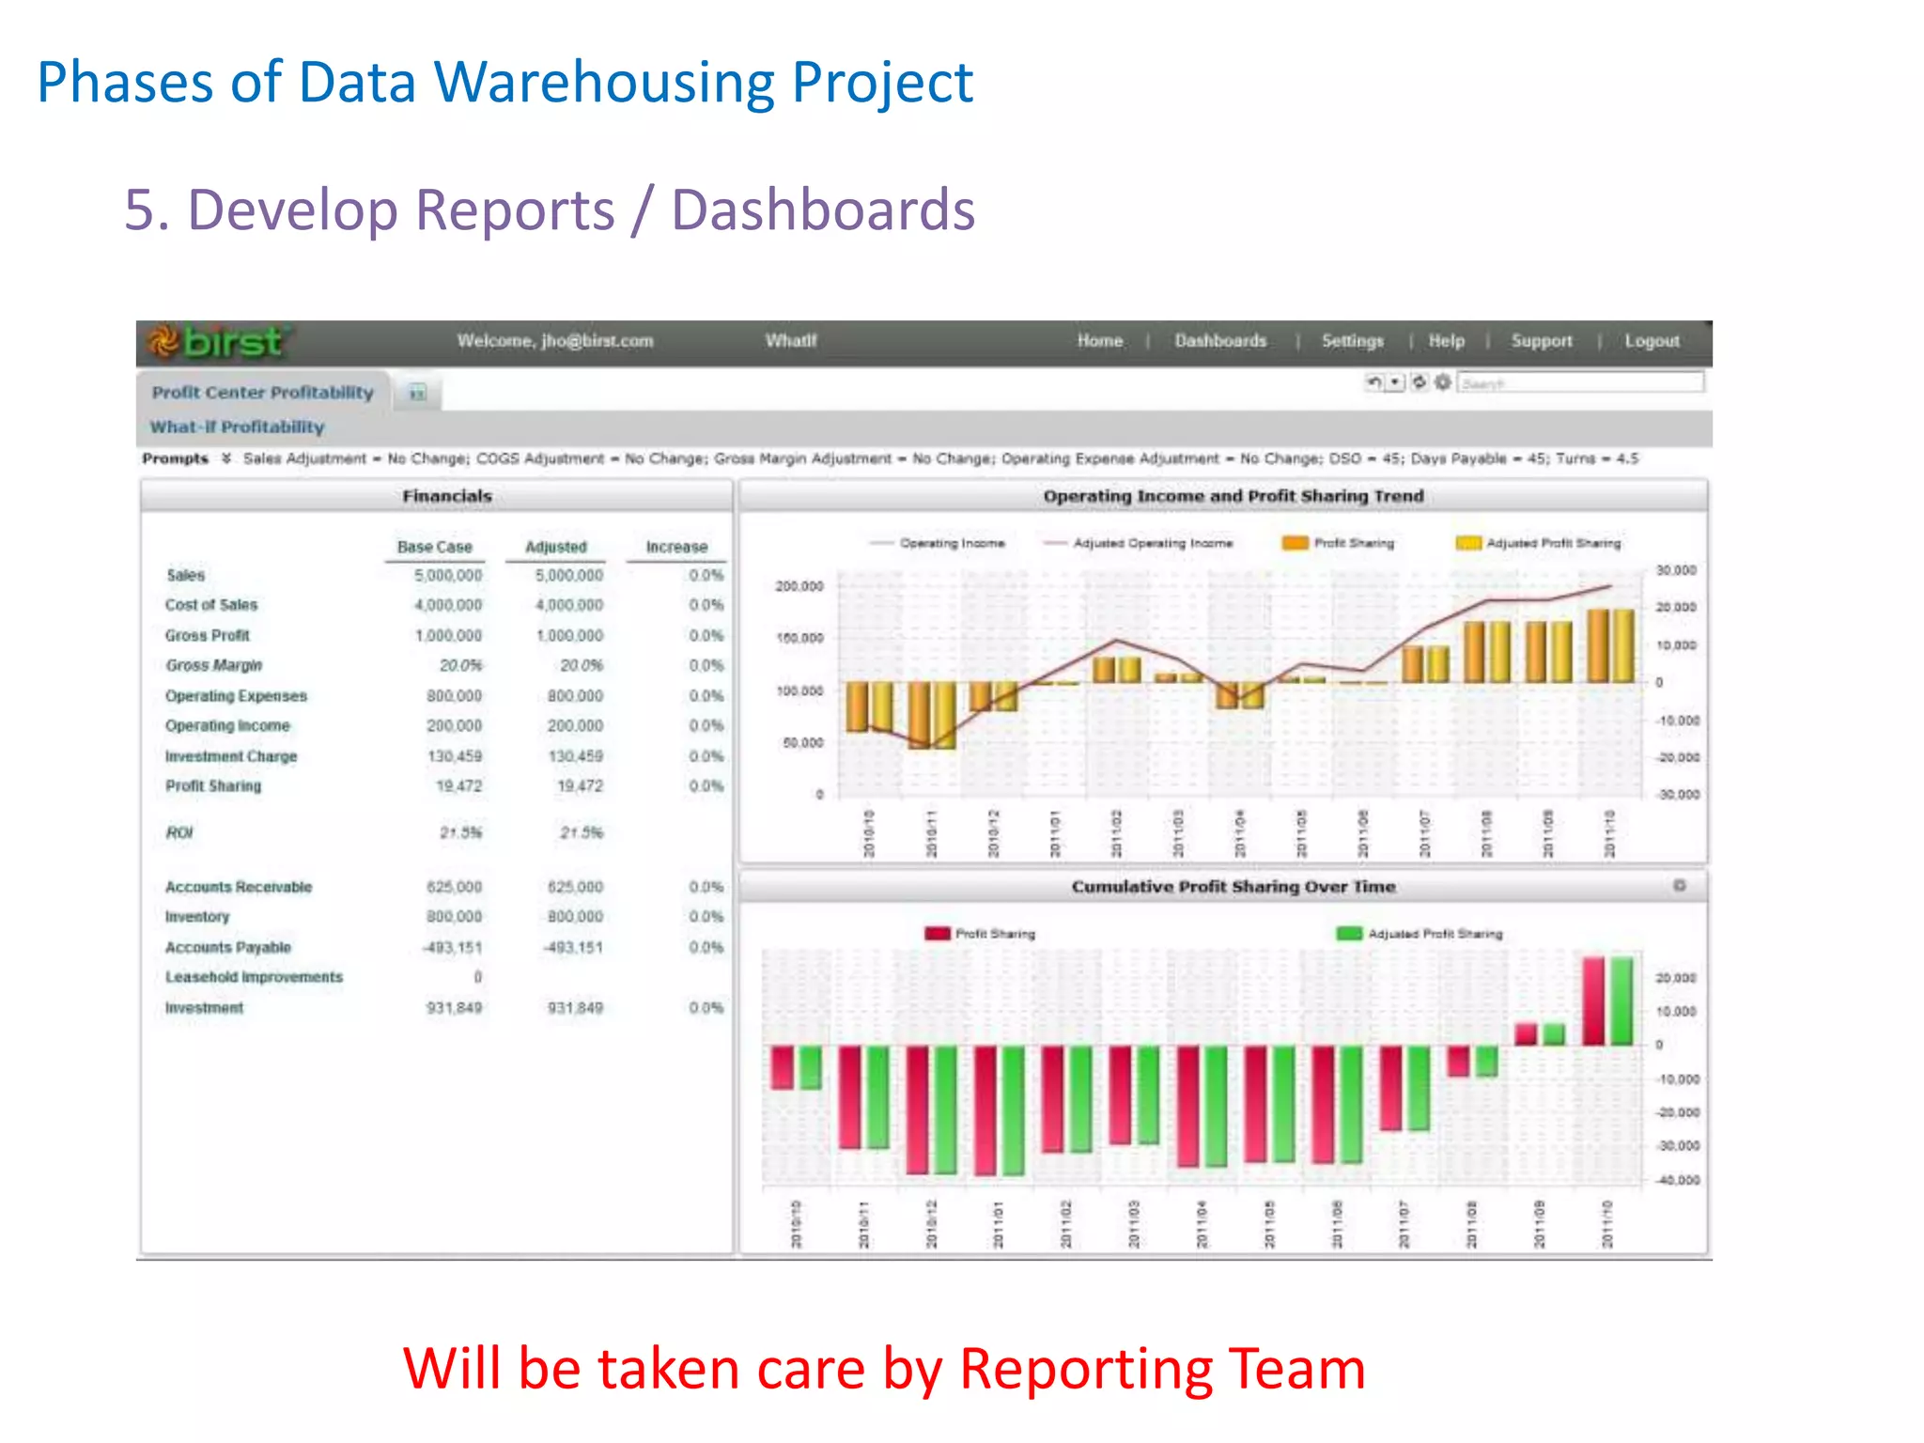Click Operating Income and Profit Sharing Trend title
The width and height of the screenshot is (1924, 1443).
point(1233,496)
